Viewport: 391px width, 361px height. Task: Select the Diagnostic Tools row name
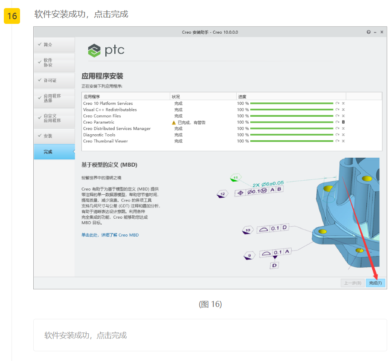(x=99, y=135)
